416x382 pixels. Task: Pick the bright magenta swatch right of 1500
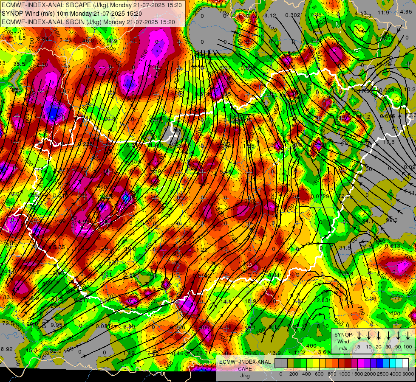(x=361, y=363)
